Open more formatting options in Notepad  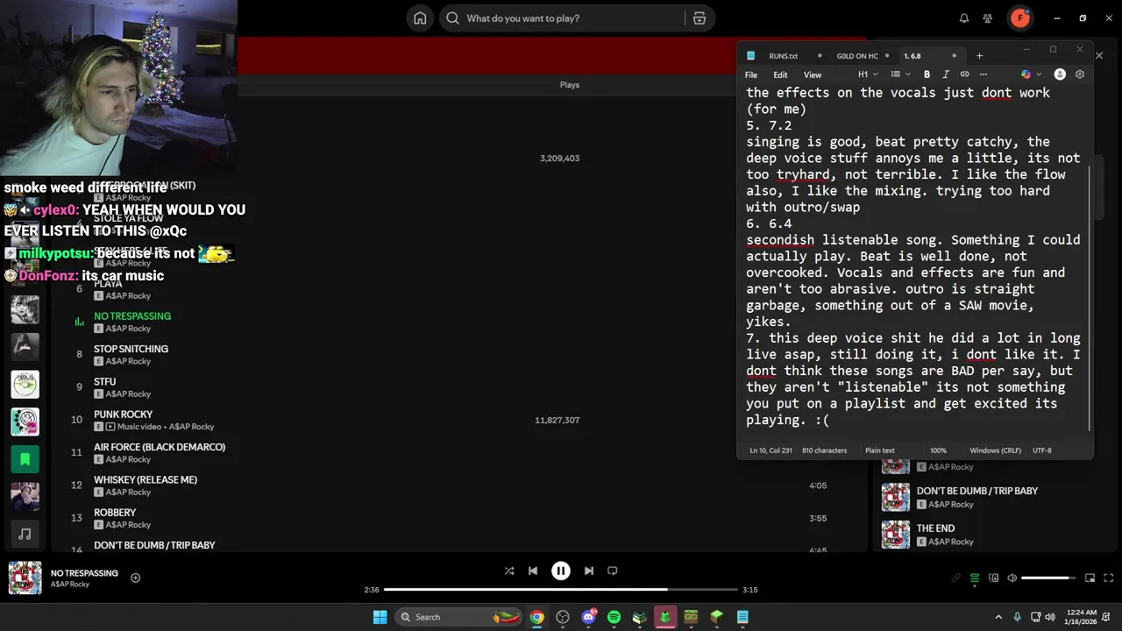tap(984, 74)
